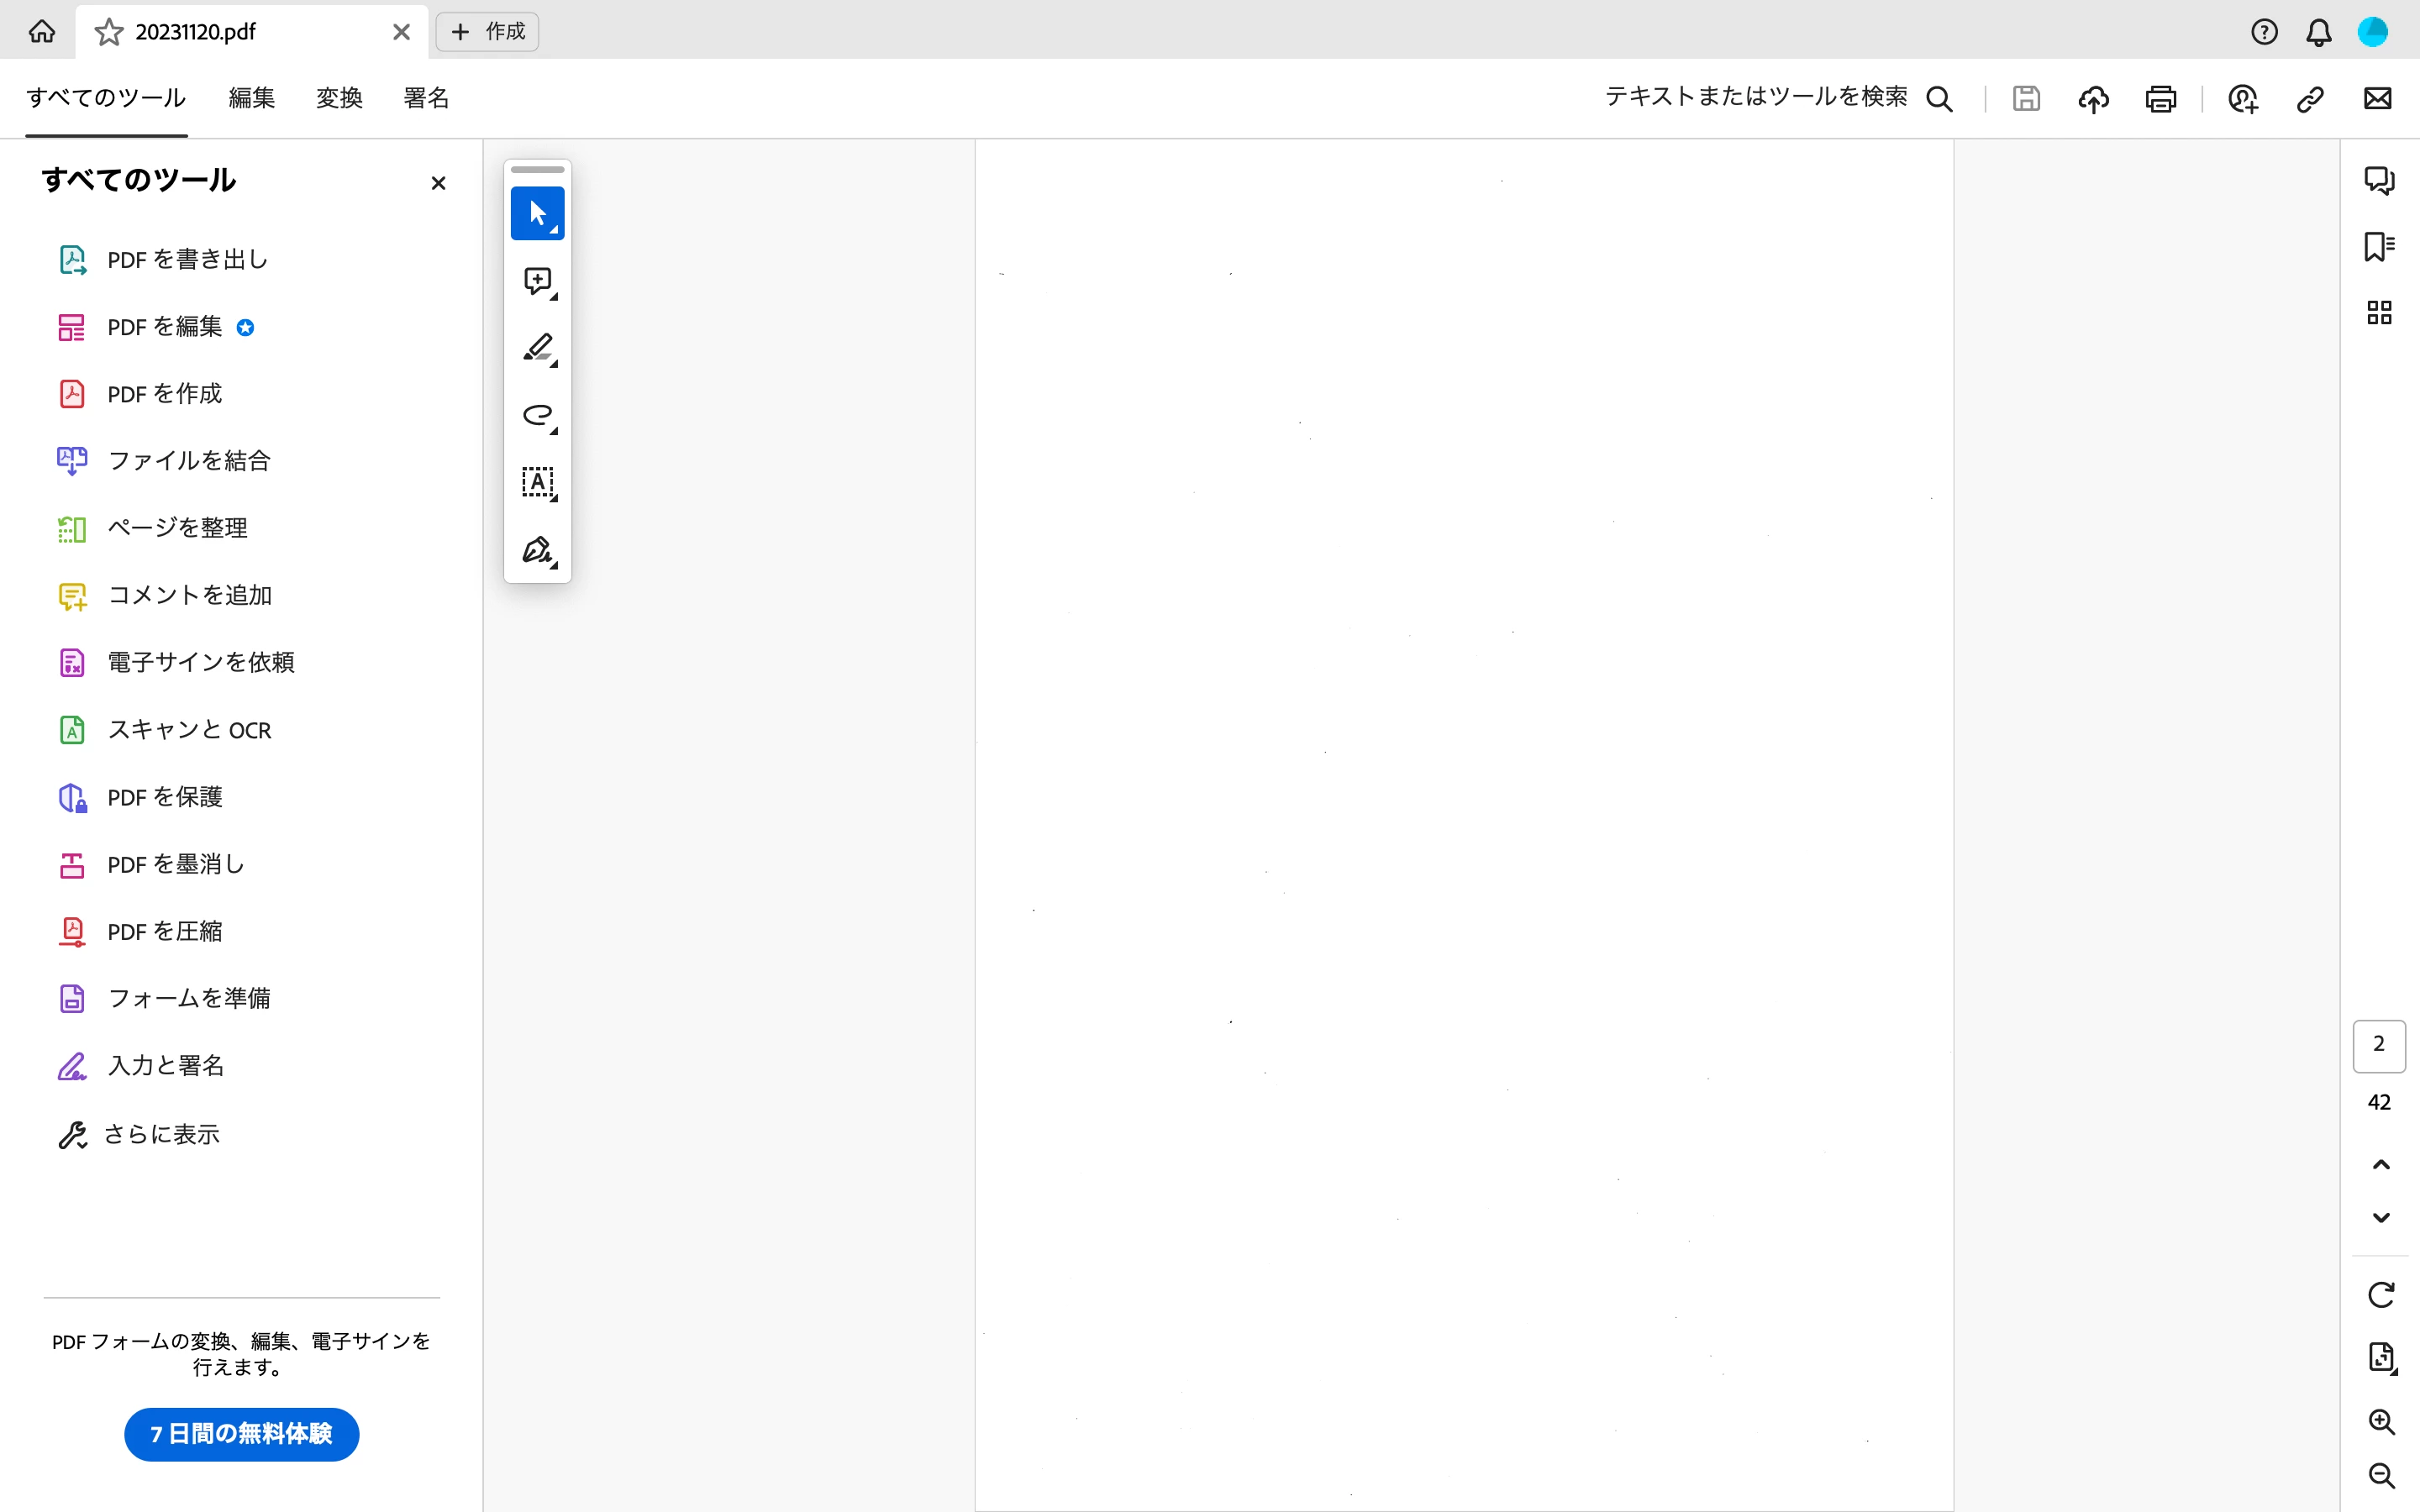The image size is (2420, 1512).
Task: Open the 変換 menu tab
Action: pos(339,98)
